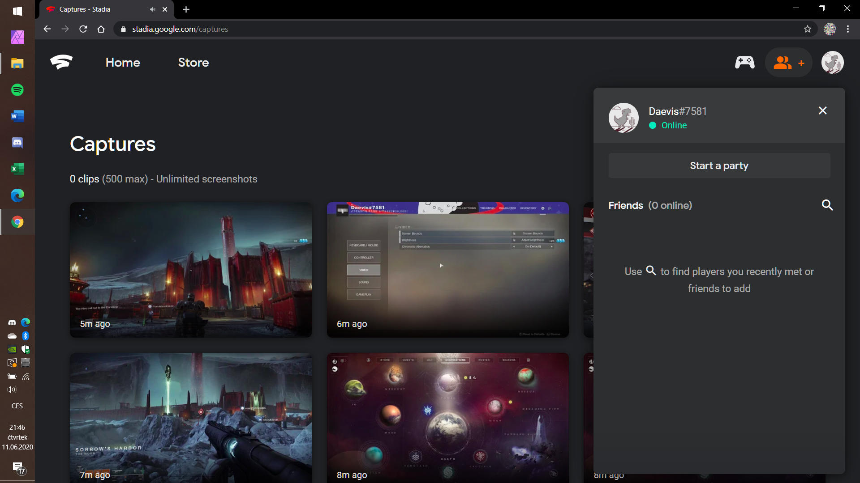860x483 pixels.
Task: Open the Sorrow's Harbor capture from 7m ago
Action: pyautogui.click(x=190, y=416)
